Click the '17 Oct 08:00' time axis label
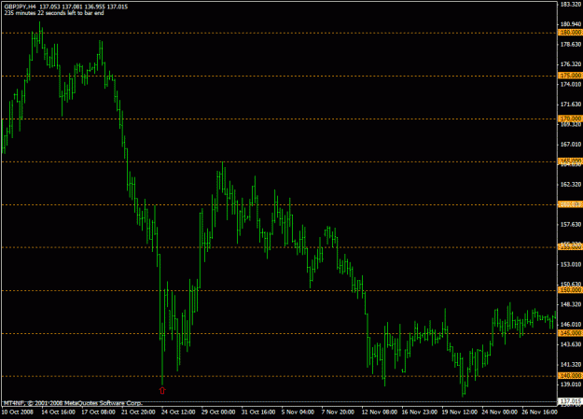 98,412
